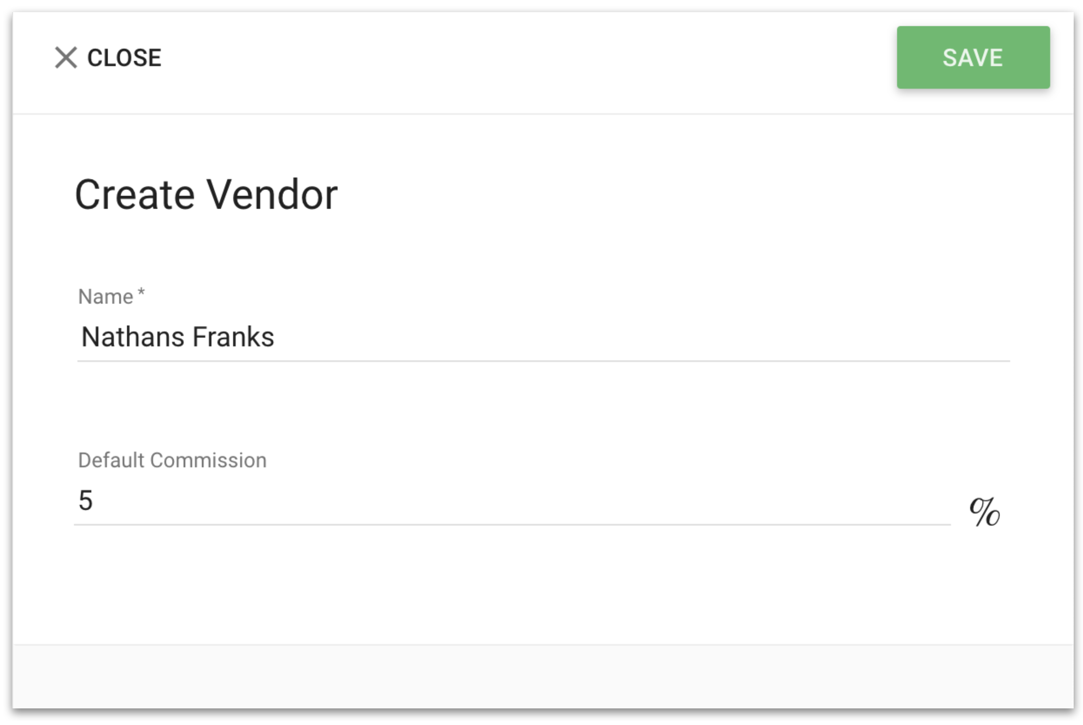Click the CLOSE text label

[x=124, y=58]
